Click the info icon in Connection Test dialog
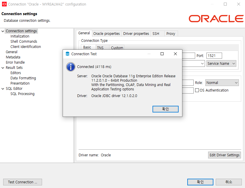The height and width of the screenshot is (188, 245). point(71,67)
